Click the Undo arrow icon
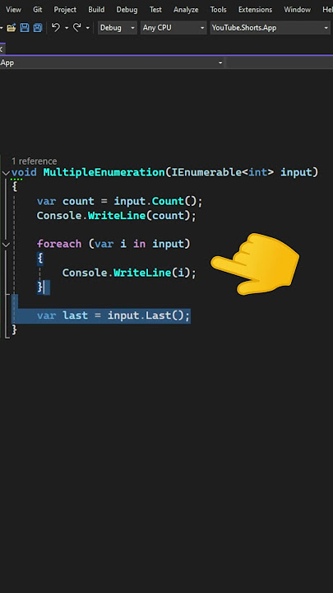The width and height of the screenshot is (333, 593). 56,28
